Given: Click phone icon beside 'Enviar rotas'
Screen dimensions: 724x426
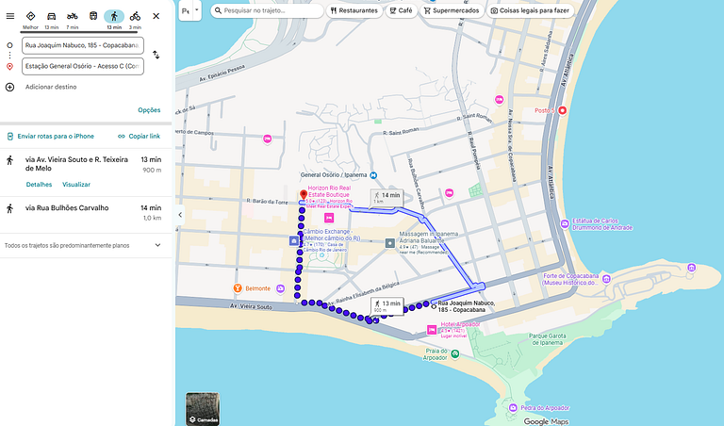Looking at the screenshot, I should click(10, 136).
